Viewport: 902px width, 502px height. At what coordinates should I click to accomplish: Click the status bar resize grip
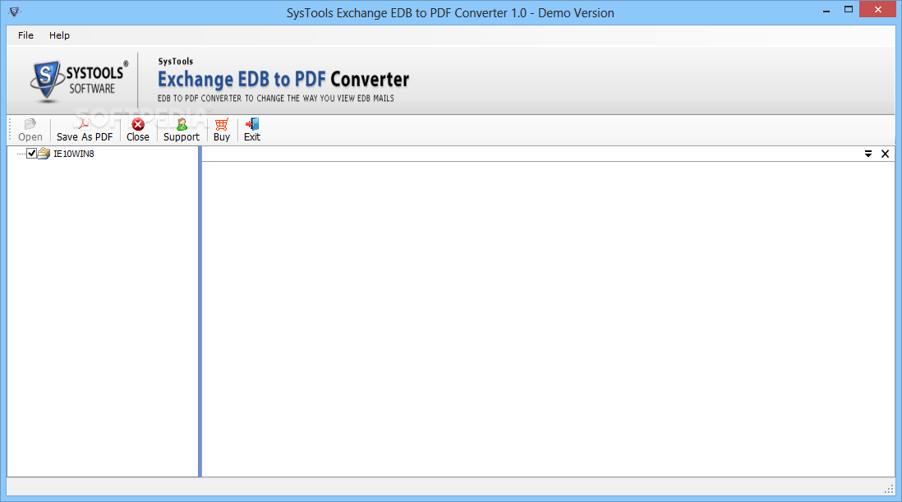[889, 489]
